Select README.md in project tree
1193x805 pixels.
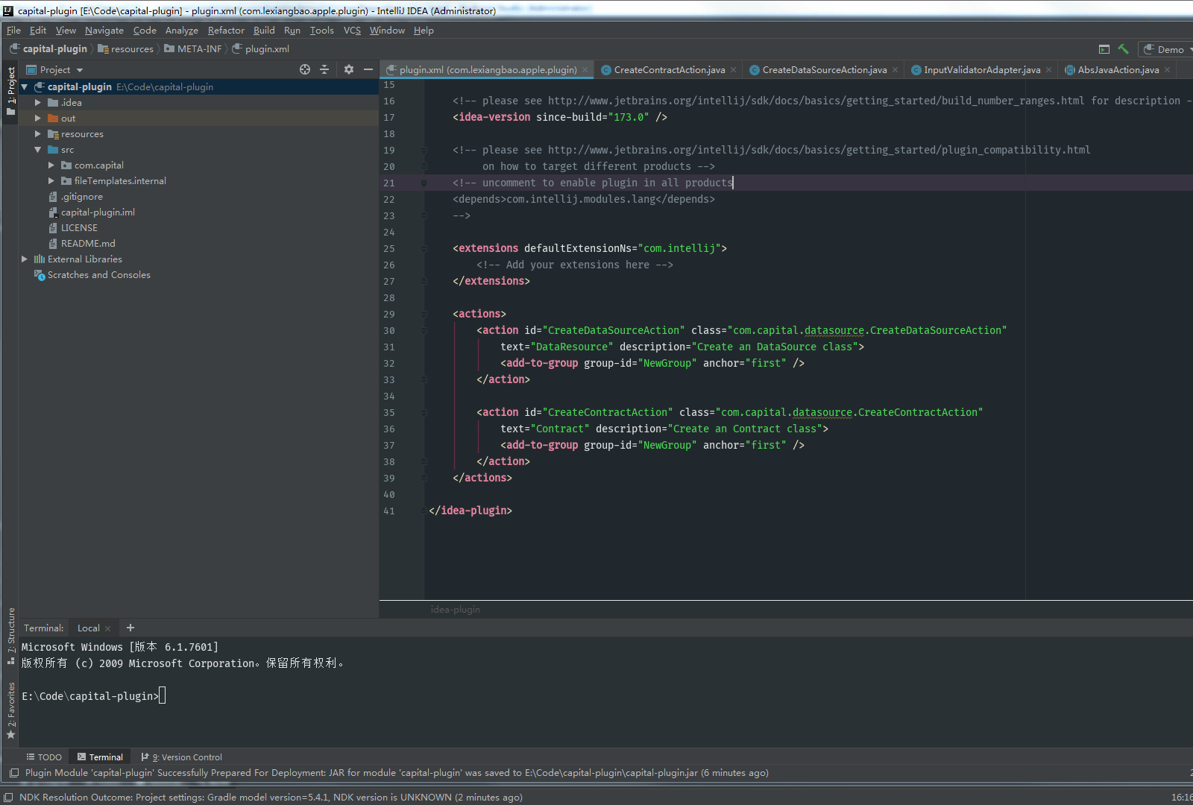88,244
